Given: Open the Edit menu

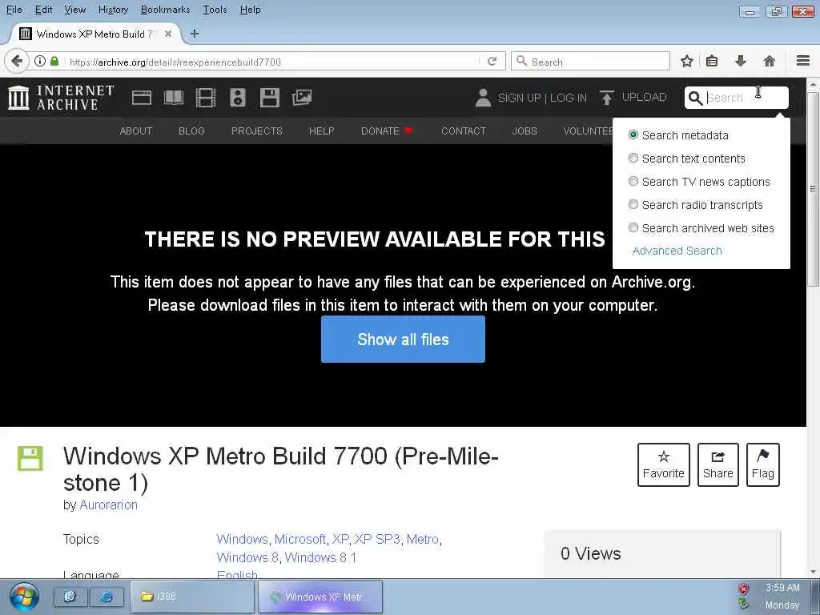Looking at the screenshot, I should 43,10.
